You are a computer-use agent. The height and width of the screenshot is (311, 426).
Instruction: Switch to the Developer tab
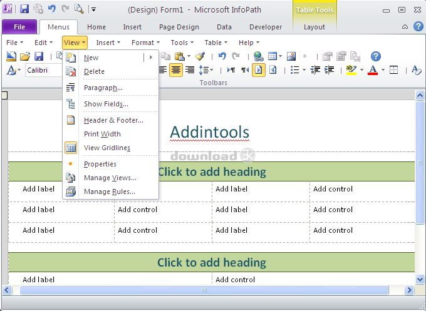pyautogui.click(x=266, y=27)
